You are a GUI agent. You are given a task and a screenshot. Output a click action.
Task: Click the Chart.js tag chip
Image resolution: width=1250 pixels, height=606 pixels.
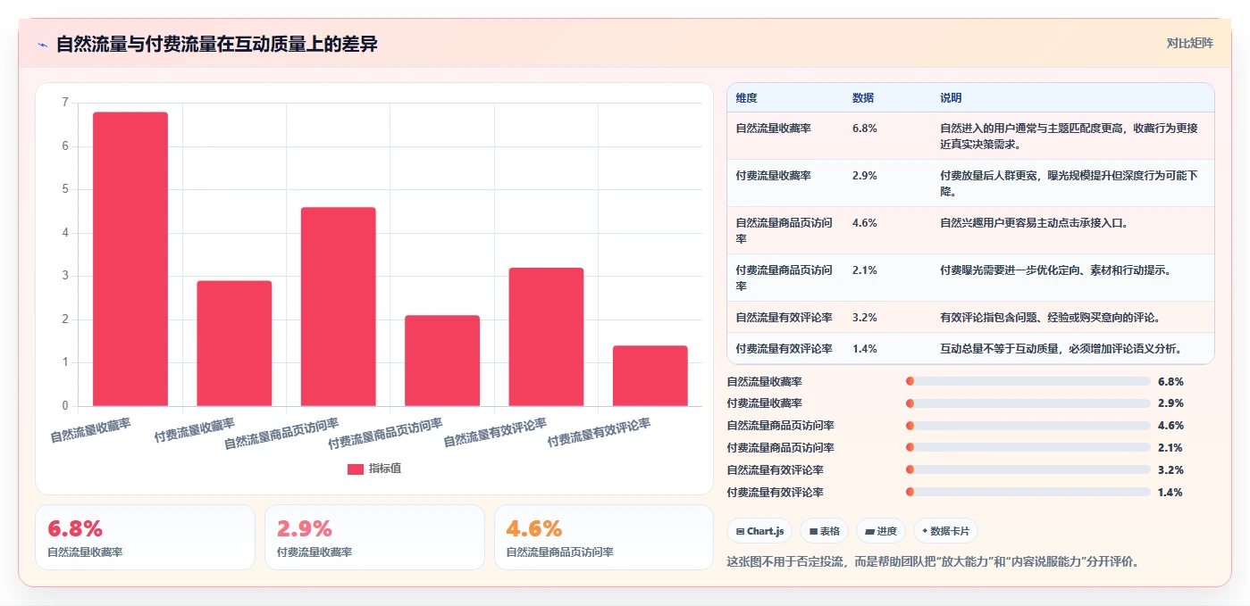(x=759, y=531)
